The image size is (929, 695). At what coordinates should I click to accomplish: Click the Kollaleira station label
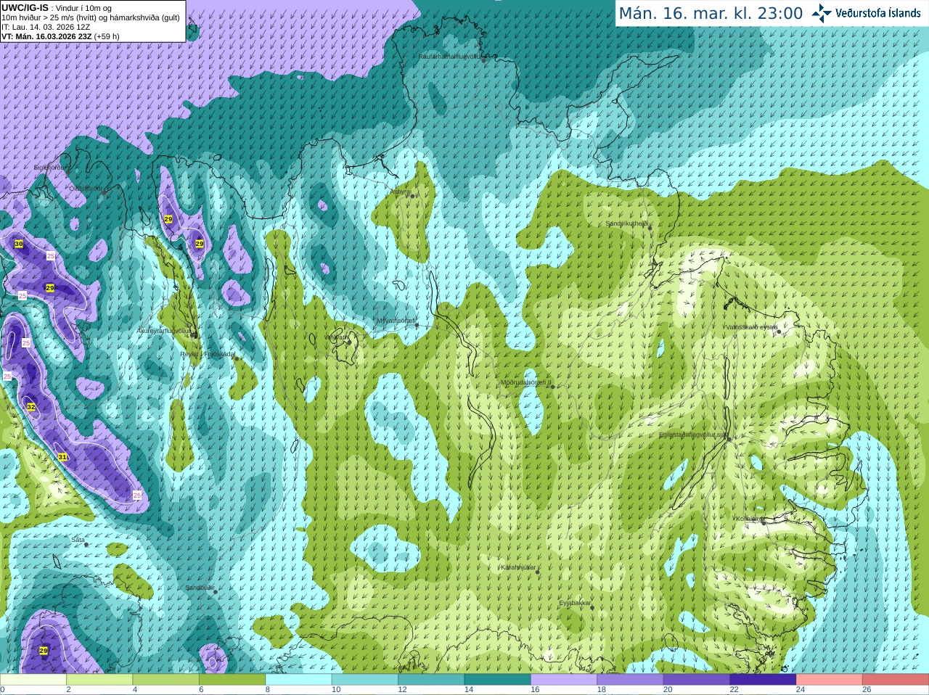748,519
